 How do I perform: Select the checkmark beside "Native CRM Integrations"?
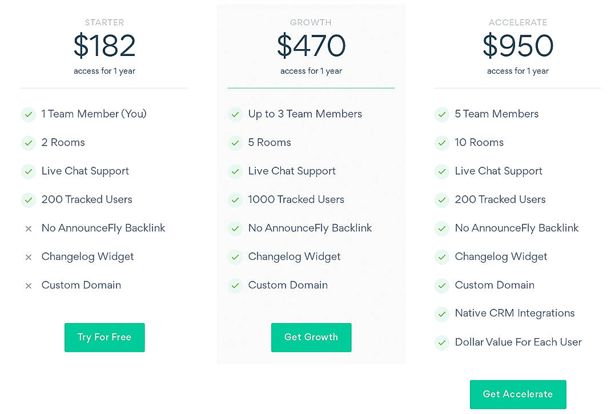pos(442,314)
